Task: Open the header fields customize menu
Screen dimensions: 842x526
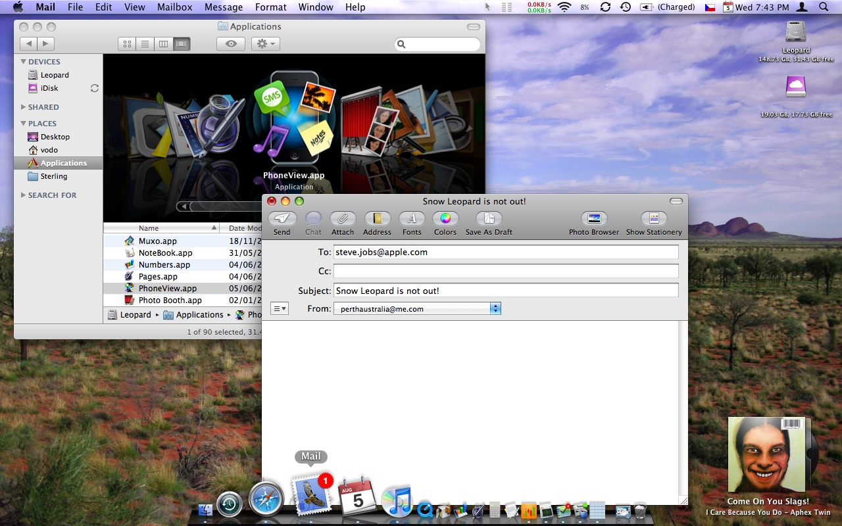Action: click(x=279, y=308)
